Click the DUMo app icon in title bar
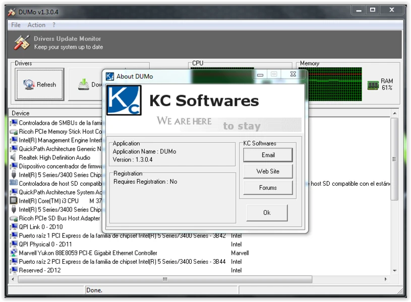Image resolution: width=411 pixels, height=302 pixels. coord(12,12)
